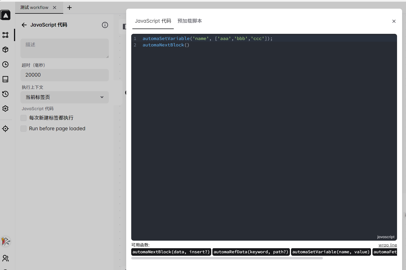Go back using the arrow beside JavaScript 代码
The width and height of the screenshot is (406, 270).
[24, 25]
